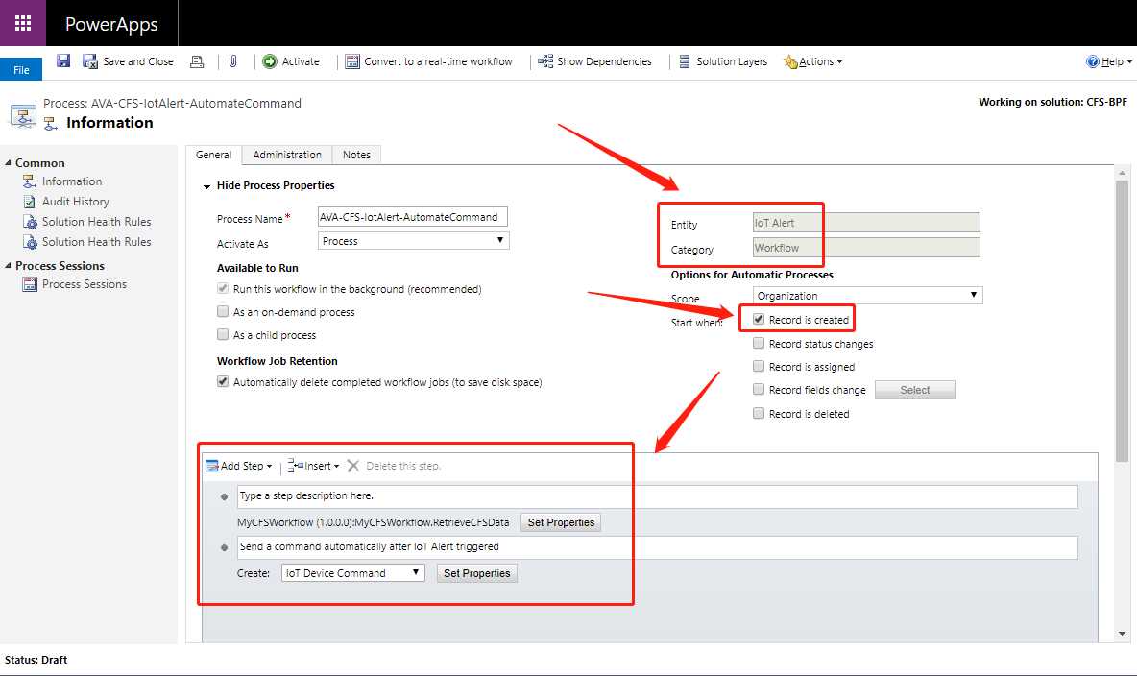Collapse Hide Process Properties section
The width and height of the screenshot is (1137, 676).
206,186
